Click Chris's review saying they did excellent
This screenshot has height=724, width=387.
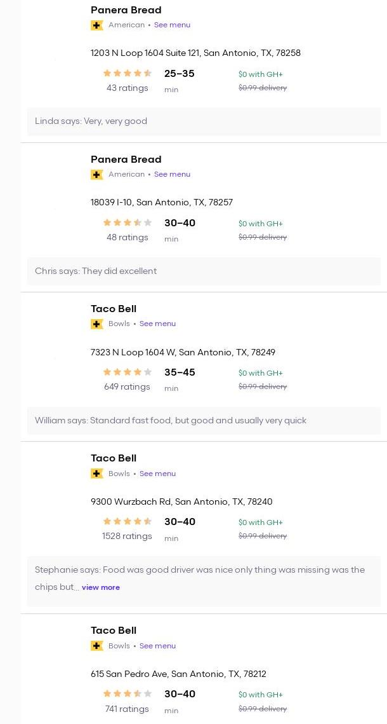tap(96, 271)
